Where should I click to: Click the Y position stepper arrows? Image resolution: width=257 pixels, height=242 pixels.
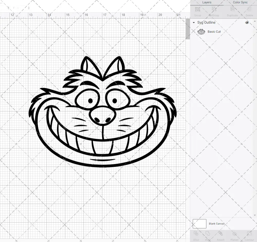click(x=29, y=8)
